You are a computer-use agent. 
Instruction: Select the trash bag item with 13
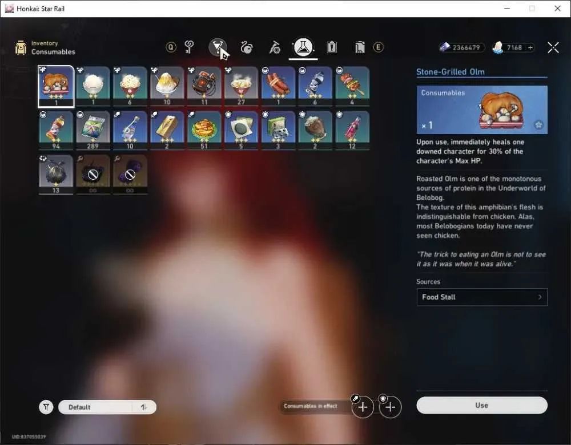(56, 175)
